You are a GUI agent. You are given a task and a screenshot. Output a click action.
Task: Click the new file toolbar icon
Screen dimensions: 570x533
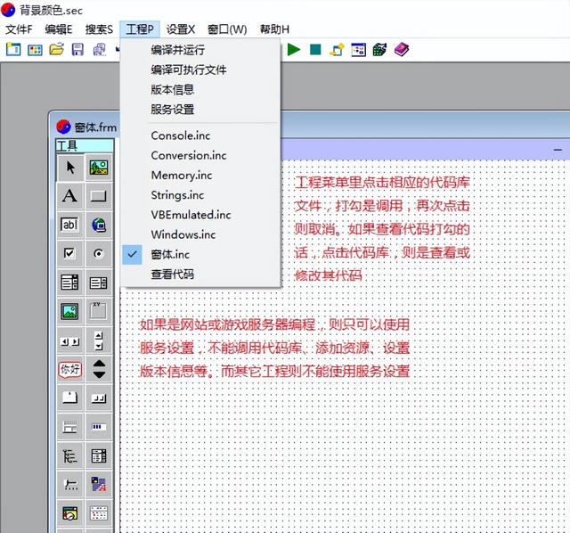coord(13,50)
